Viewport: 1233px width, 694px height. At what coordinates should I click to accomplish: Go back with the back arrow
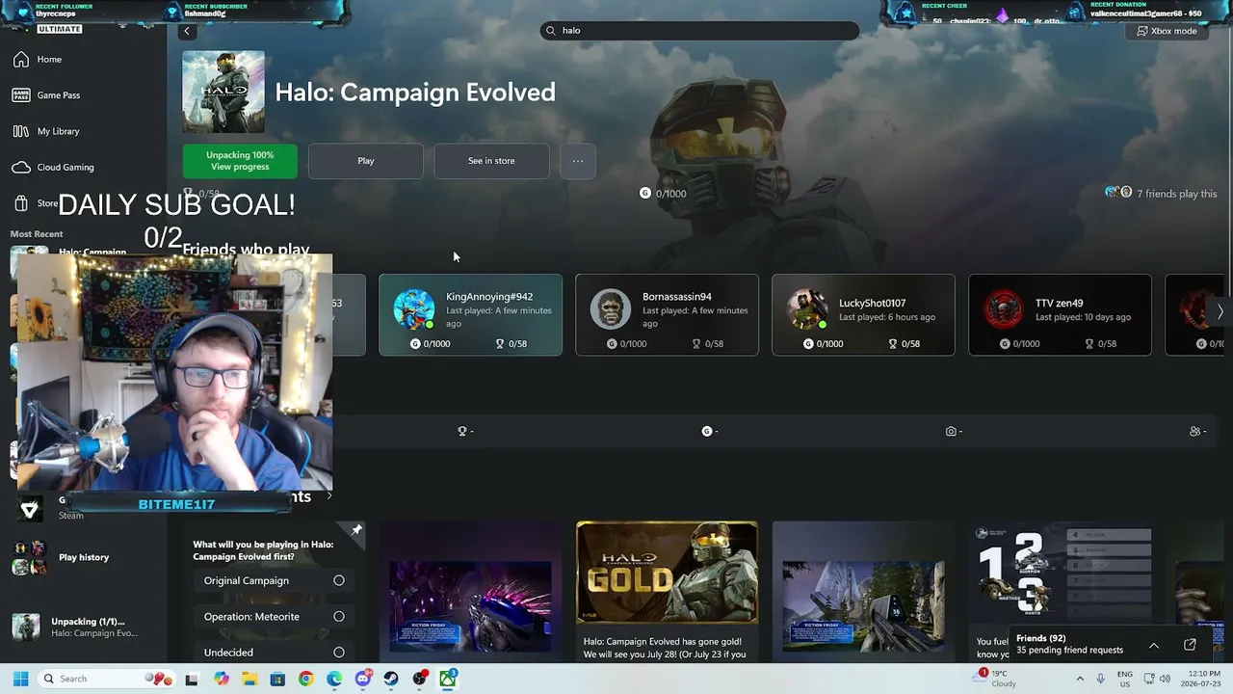tap(188, 31)
